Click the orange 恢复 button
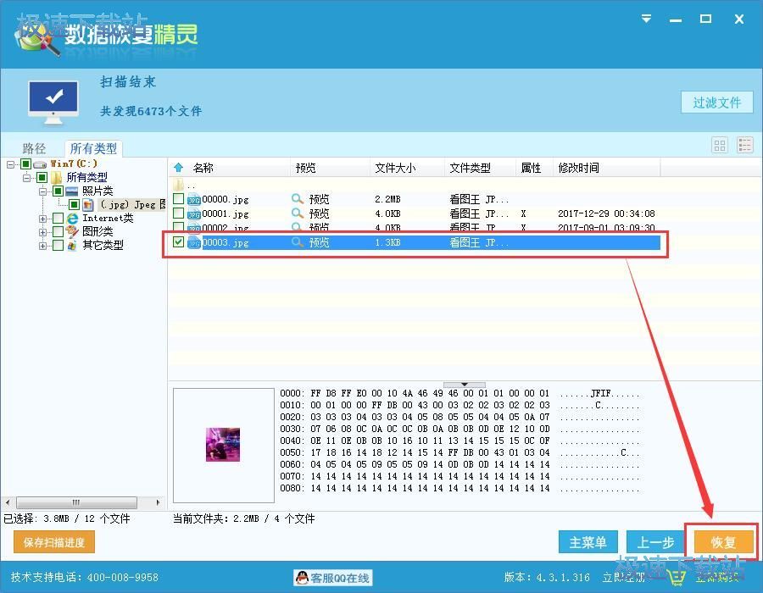 tap(723, 542)
